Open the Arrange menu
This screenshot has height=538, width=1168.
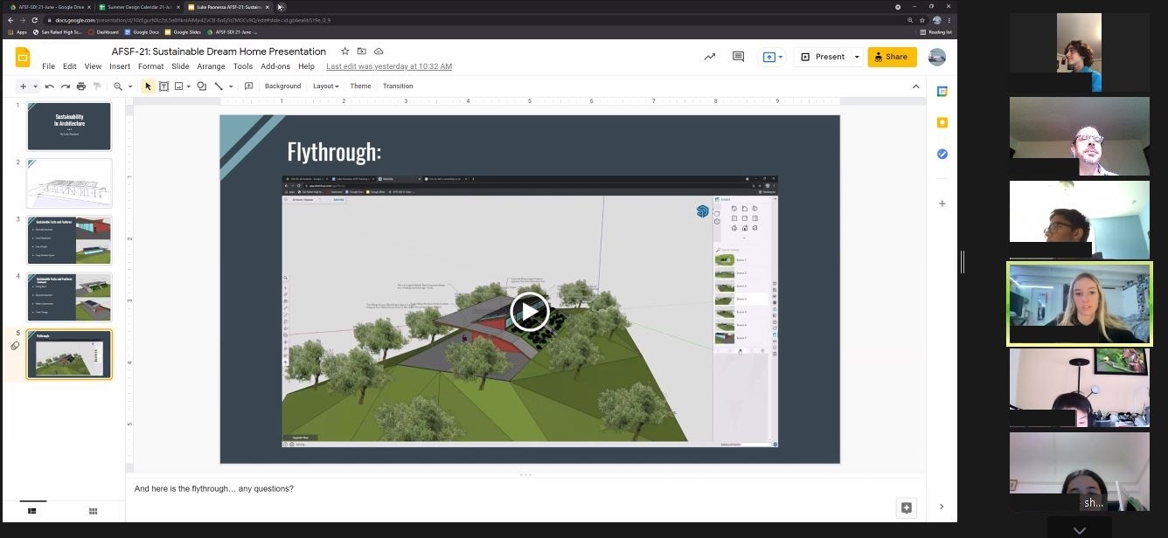coord(211,66)
